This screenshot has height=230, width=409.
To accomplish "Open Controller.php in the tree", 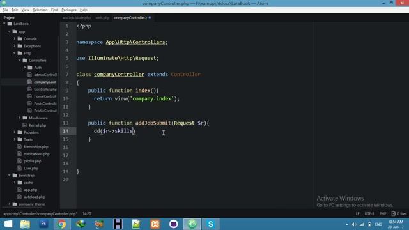I will (x=45, y=89).
